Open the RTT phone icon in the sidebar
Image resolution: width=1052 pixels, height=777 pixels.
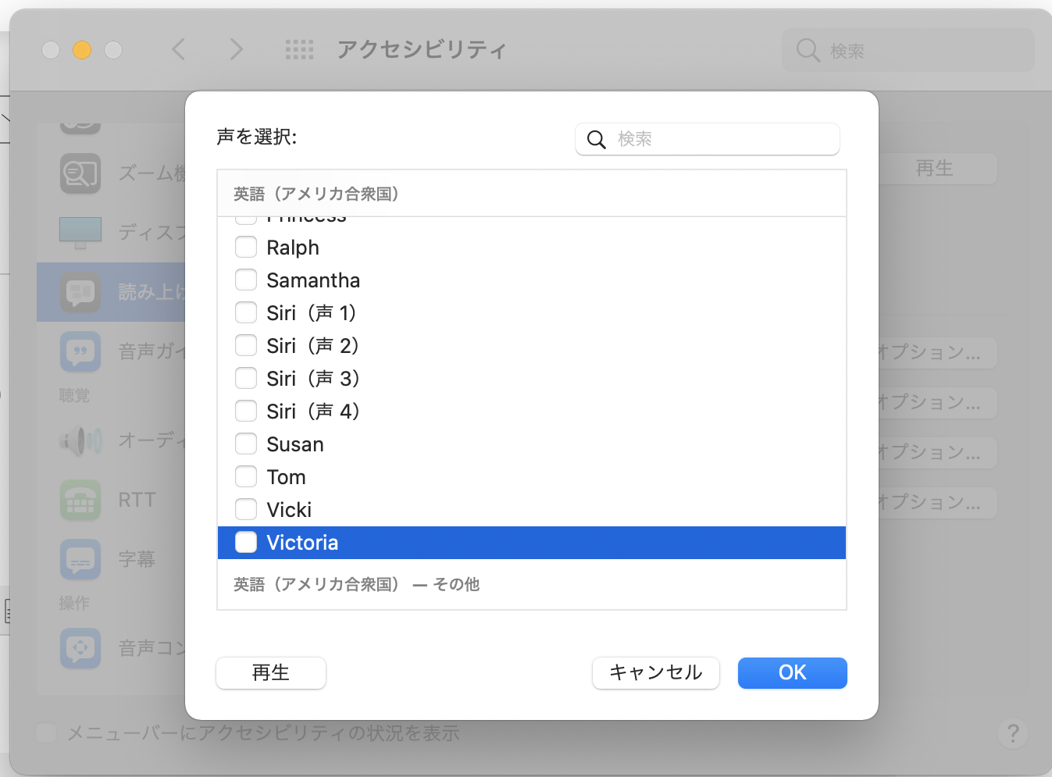tap(80, 500)
